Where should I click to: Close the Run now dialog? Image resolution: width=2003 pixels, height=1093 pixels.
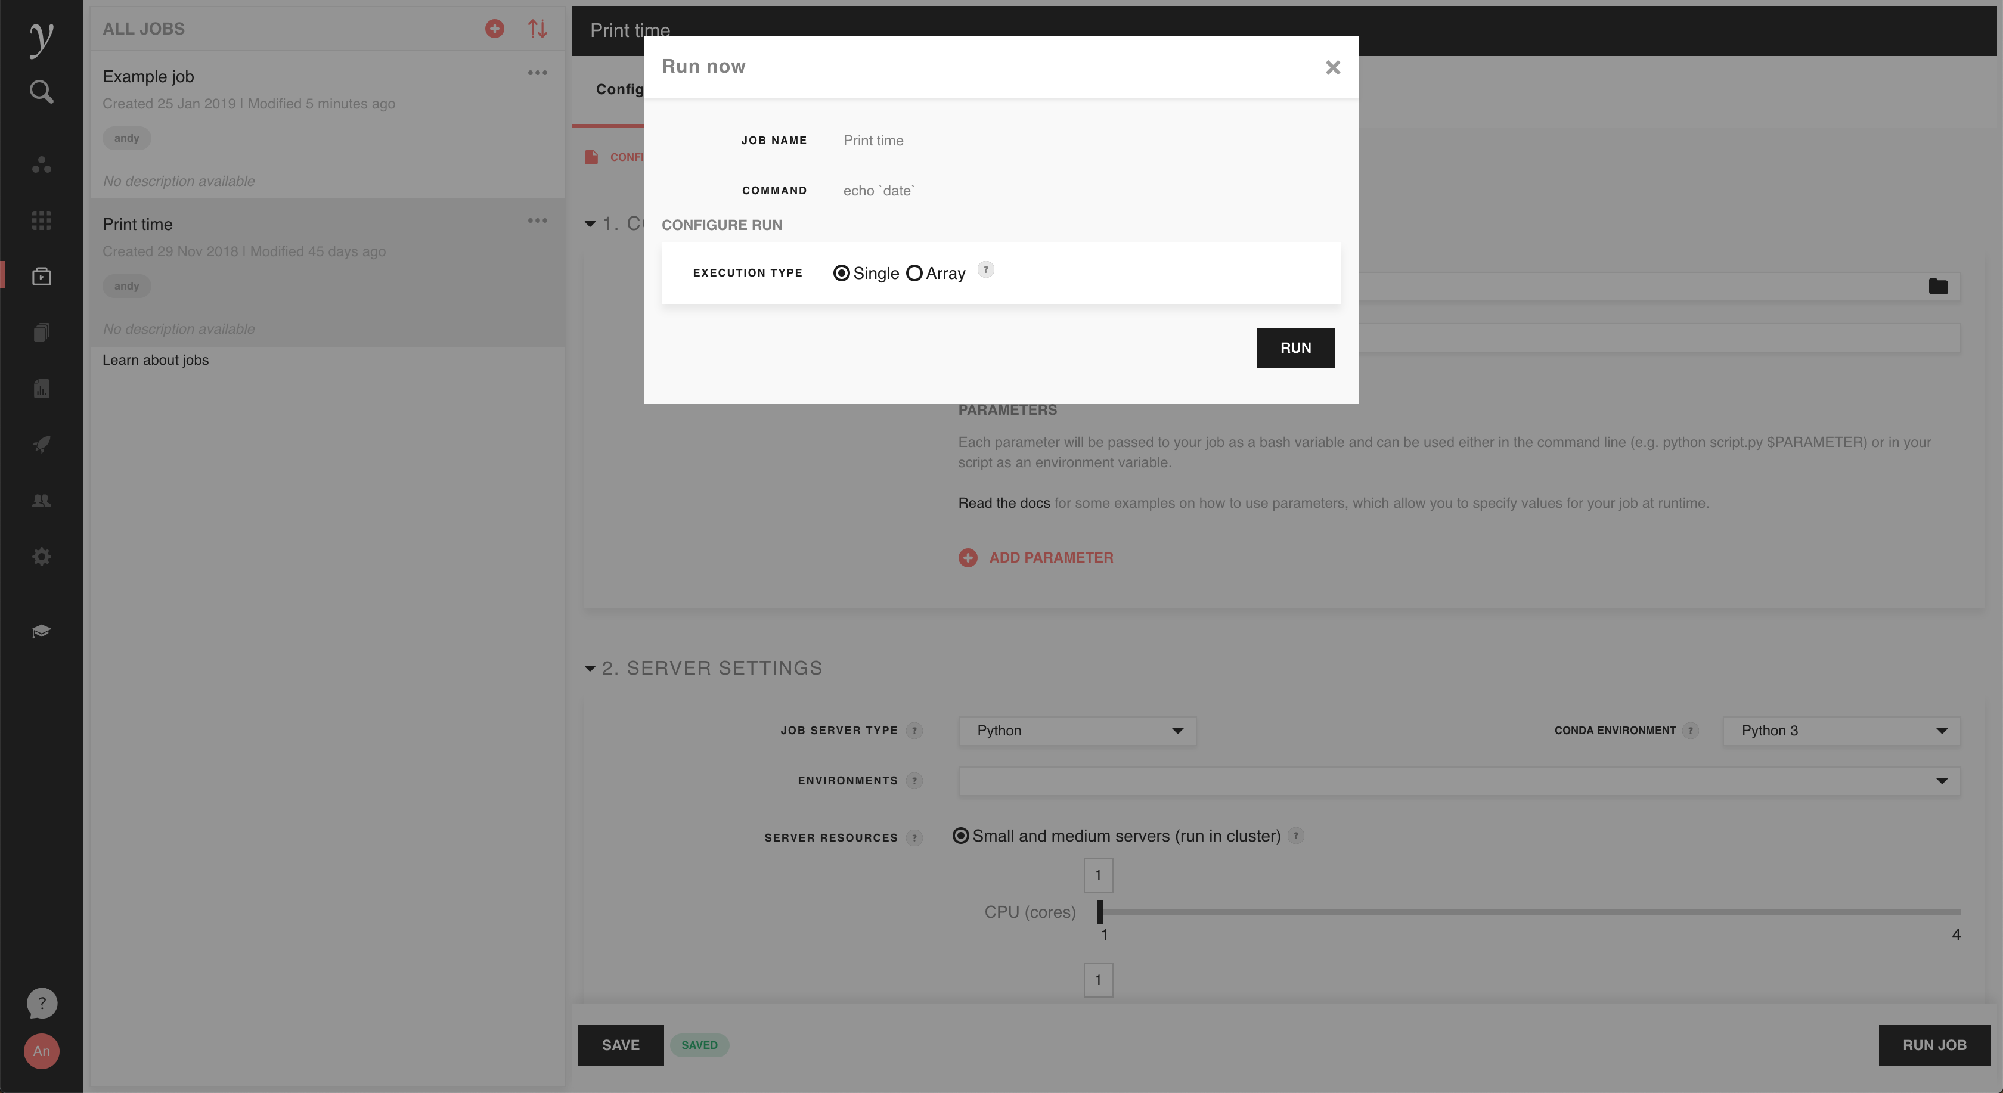click(x=1333, y=67)
